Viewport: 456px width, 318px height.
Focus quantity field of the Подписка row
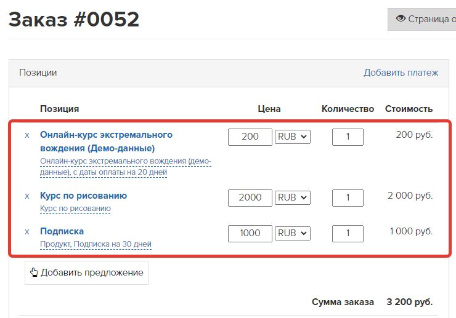click(x=348, y=234)
